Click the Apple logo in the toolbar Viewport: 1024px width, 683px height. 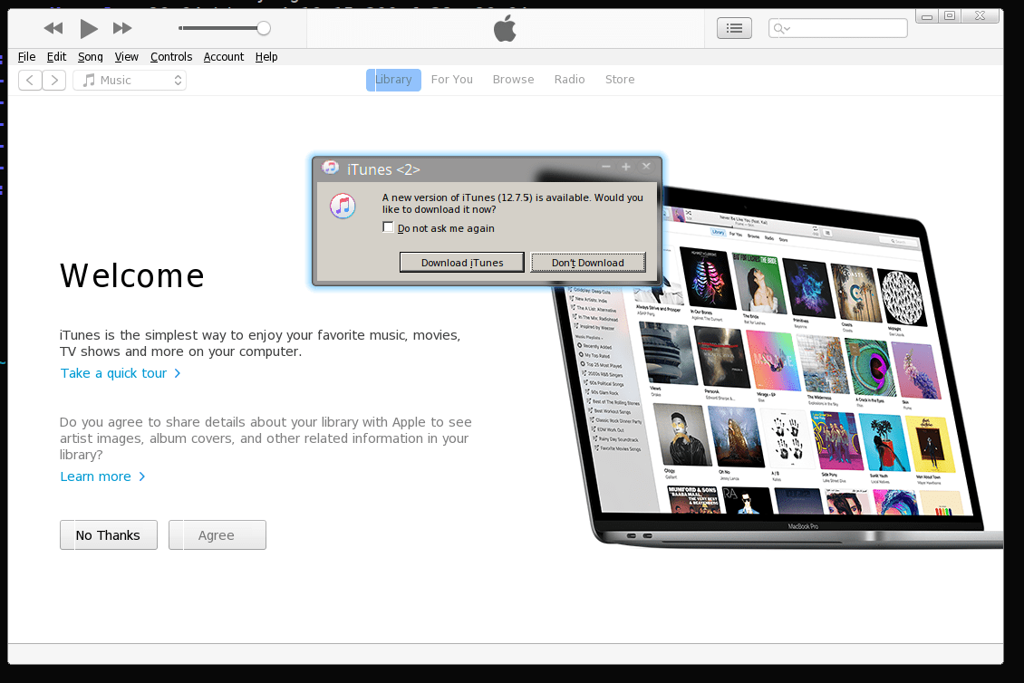click(x=504, y=28)
